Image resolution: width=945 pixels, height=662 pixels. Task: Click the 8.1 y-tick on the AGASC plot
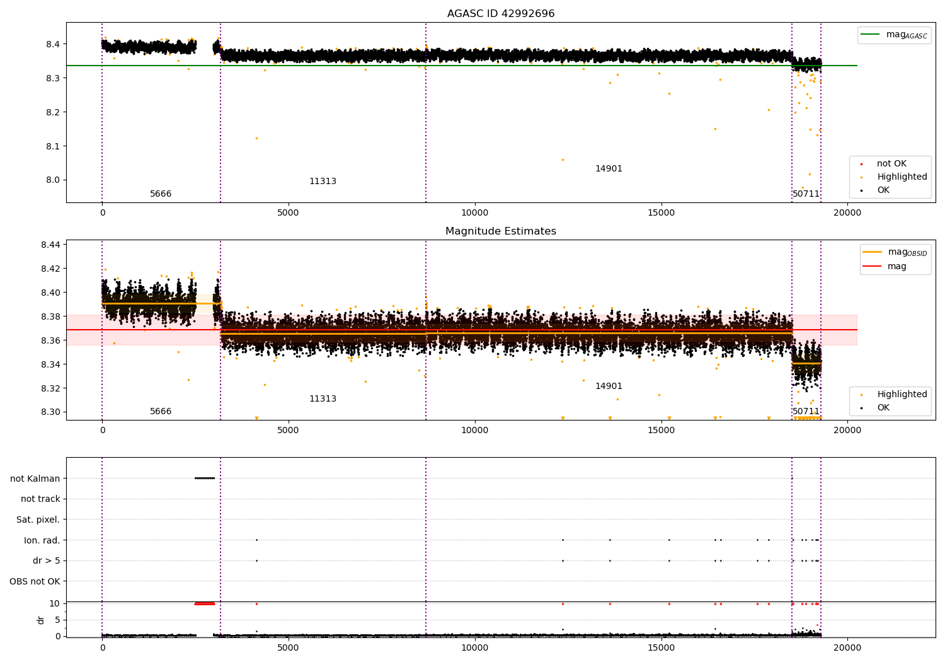53,146
